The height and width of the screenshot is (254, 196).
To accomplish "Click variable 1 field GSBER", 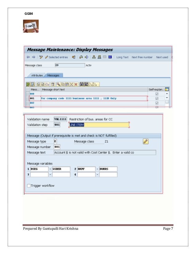I will [x=61, y=169].
